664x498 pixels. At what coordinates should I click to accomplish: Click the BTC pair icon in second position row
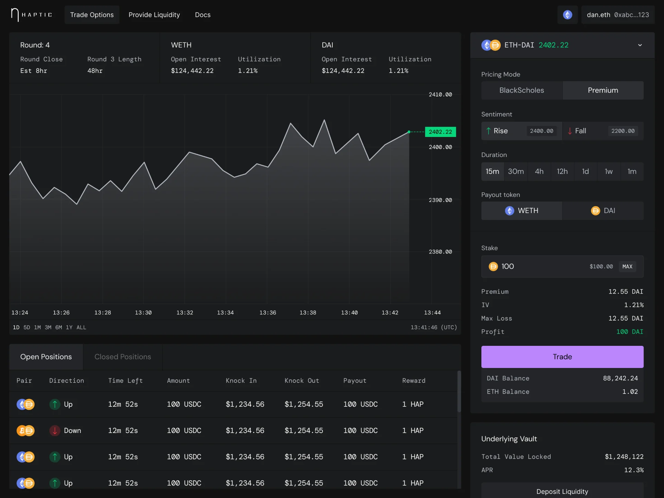pyautogui.click(x=26, y=431)
